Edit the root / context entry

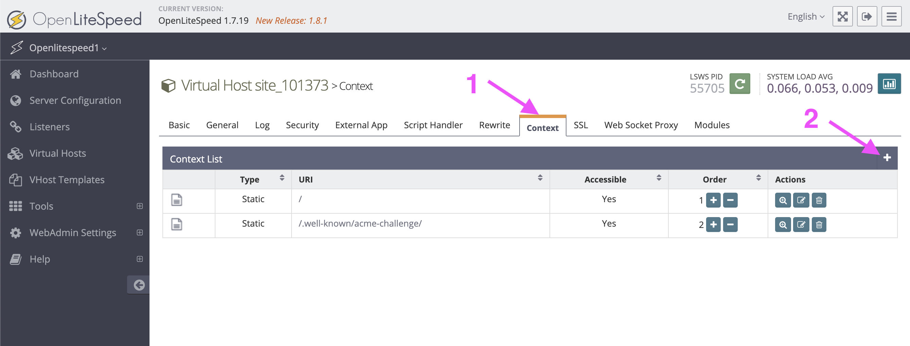801,200
